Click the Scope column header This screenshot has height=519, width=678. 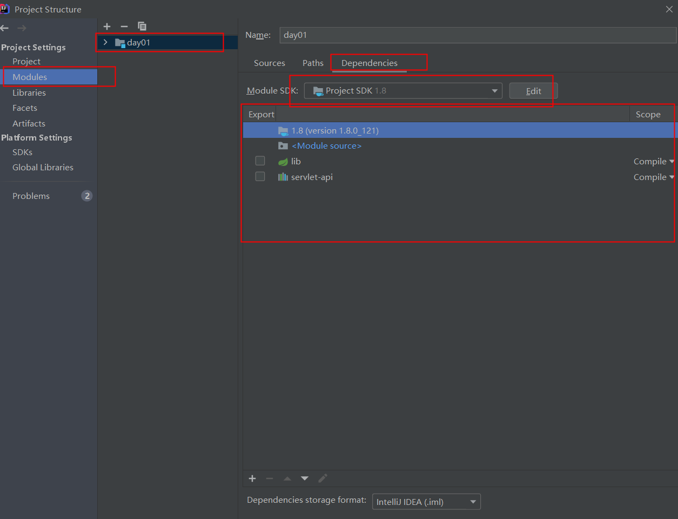[x=648, y=115]
